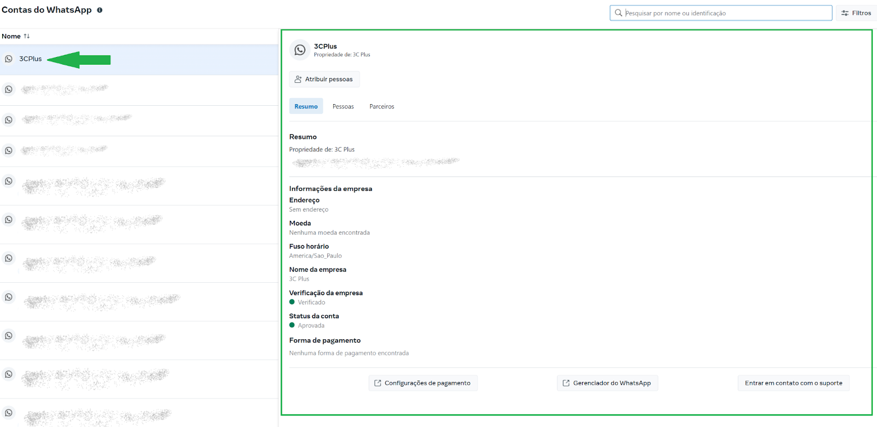This screenshot has width=877, height=427.
Task: Click the person icon on Atribuir pessoas
Action: point(298,79)
